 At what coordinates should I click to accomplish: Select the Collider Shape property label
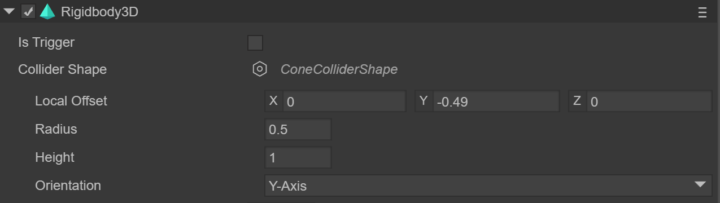click(62, 69)
